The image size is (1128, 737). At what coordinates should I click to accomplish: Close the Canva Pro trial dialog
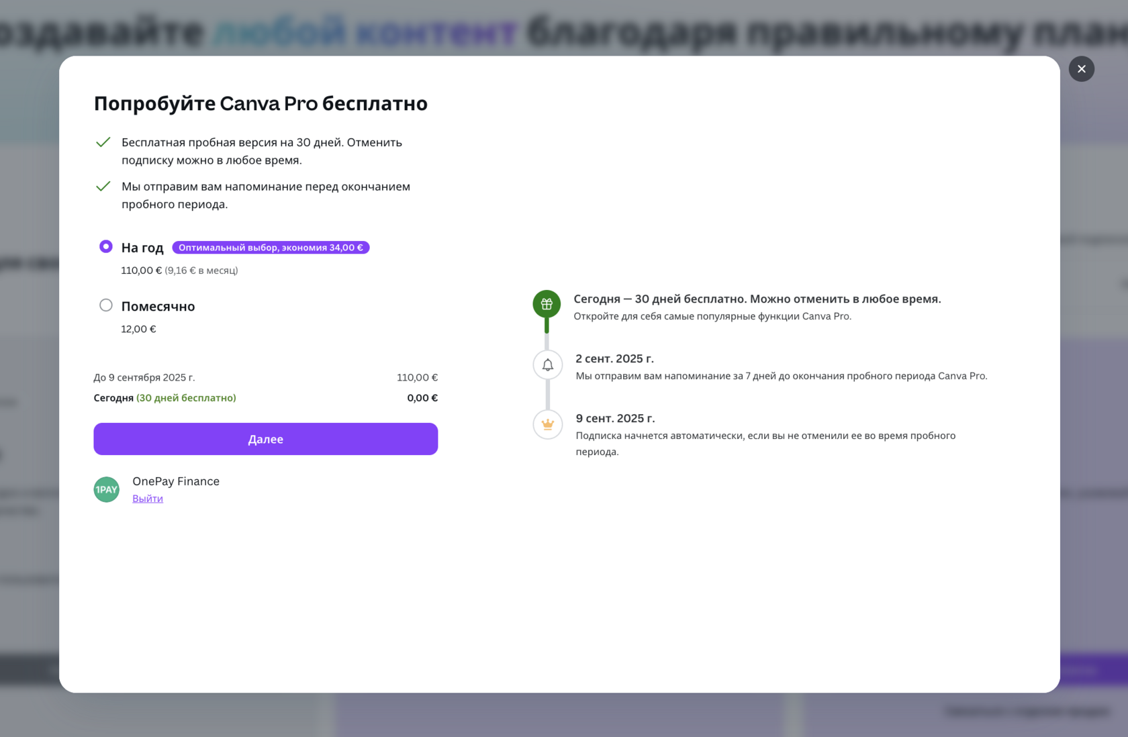1081,69
